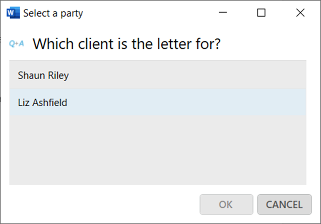
Task: Click the Word application icon in title bar
Action: point(13,13)
